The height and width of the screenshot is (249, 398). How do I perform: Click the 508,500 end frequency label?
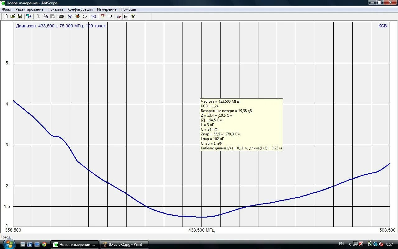pyautogui.click(x=387, y=230)
